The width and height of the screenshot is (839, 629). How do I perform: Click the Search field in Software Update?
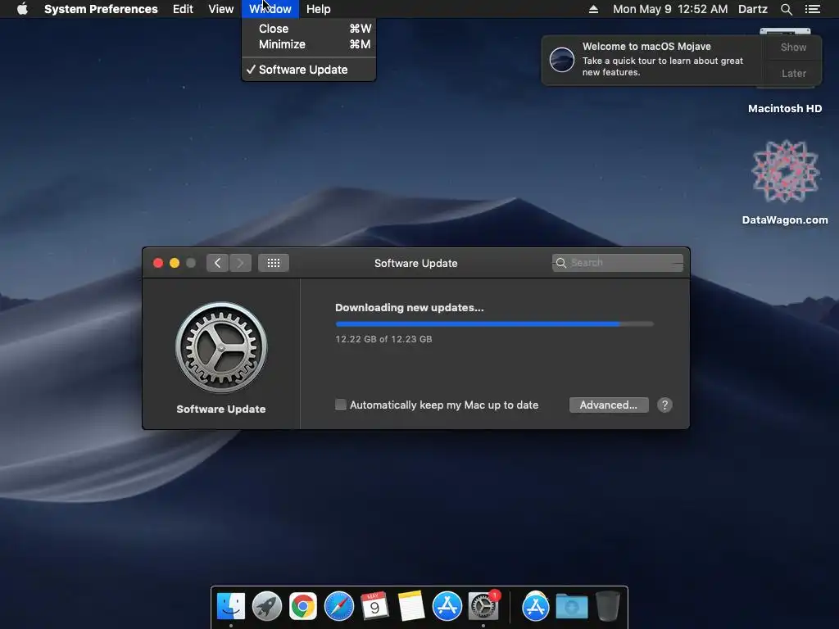[x=618, y=263]
